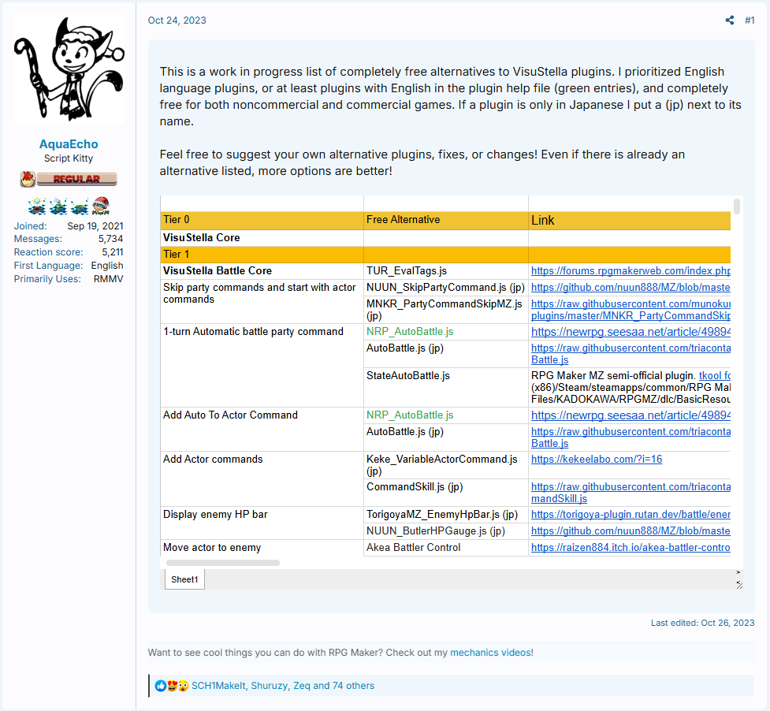Click the Santa hat award badge
The height and width of the screenshot is (711, 770).
coord(101,207)
